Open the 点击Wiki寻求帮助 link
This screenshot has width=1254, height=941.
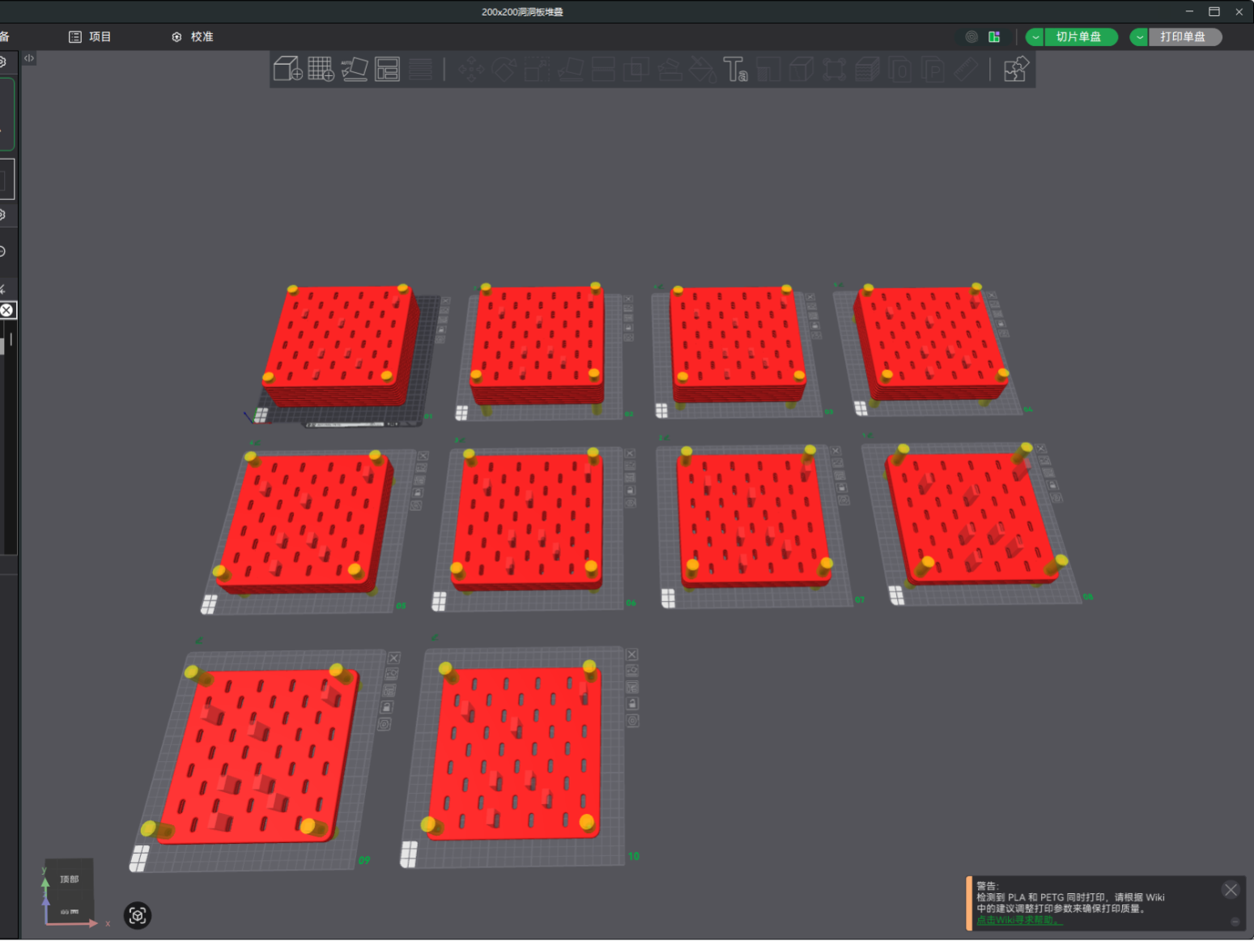pos(1020,920)
